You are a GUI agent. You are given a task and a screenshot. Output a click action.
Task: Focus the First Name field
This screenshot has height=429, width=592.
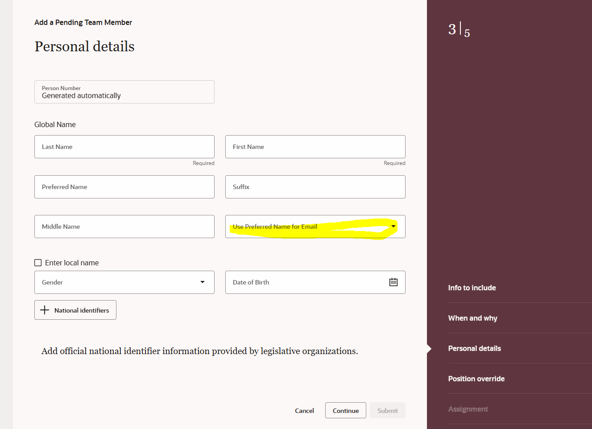pyautogui.click(x=315, y=147)
